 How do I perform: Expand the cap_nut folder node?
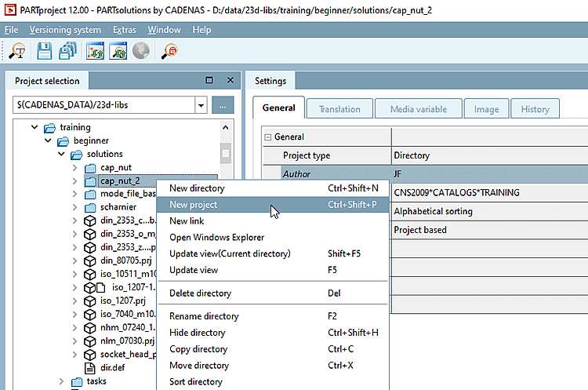click(74, 168)
